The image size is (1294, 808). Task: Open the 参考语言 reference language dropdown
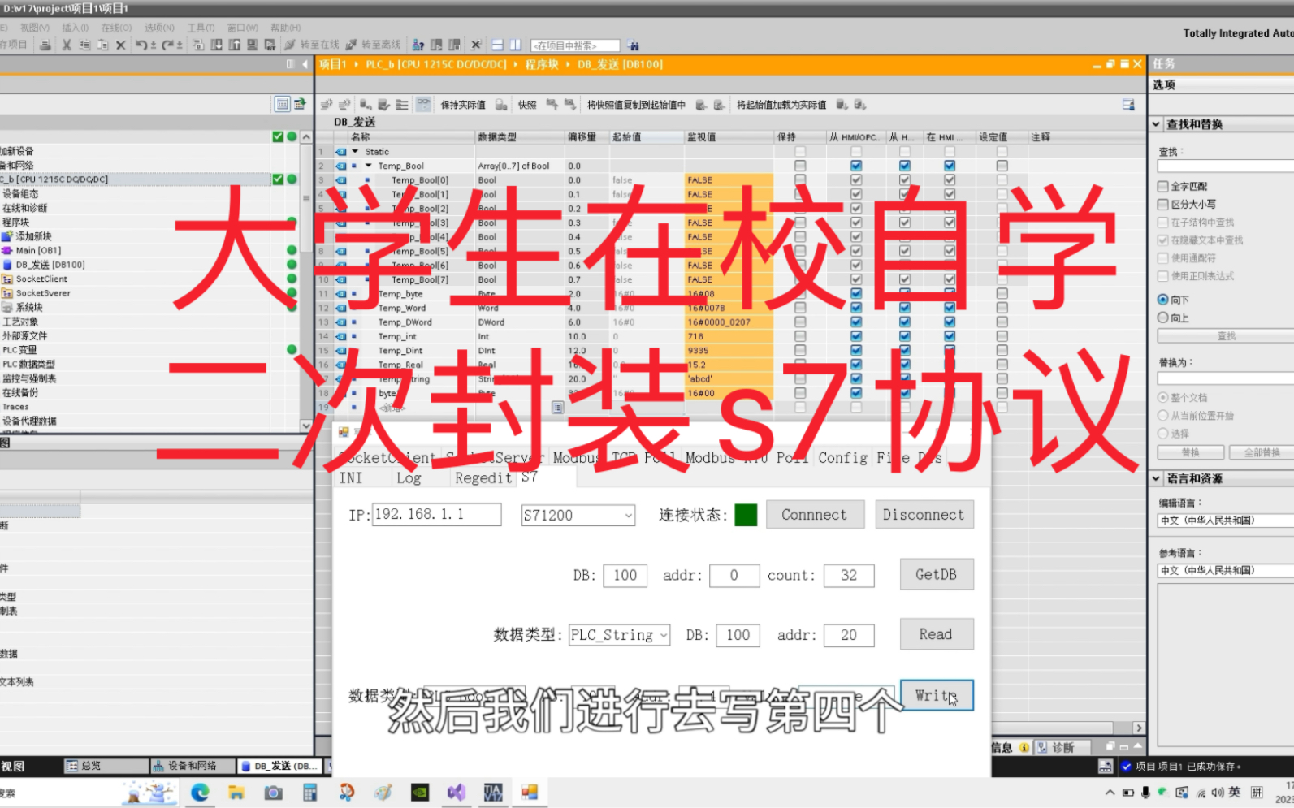[x=1226, y=571]
